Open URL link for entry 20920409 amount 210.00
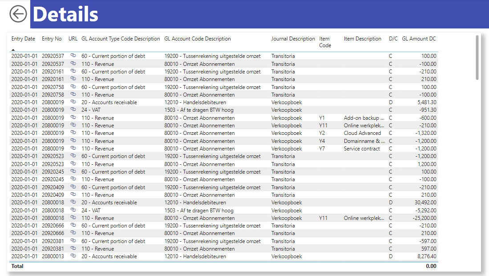Screen dimensions: 489x276 [x=73, y=194]
